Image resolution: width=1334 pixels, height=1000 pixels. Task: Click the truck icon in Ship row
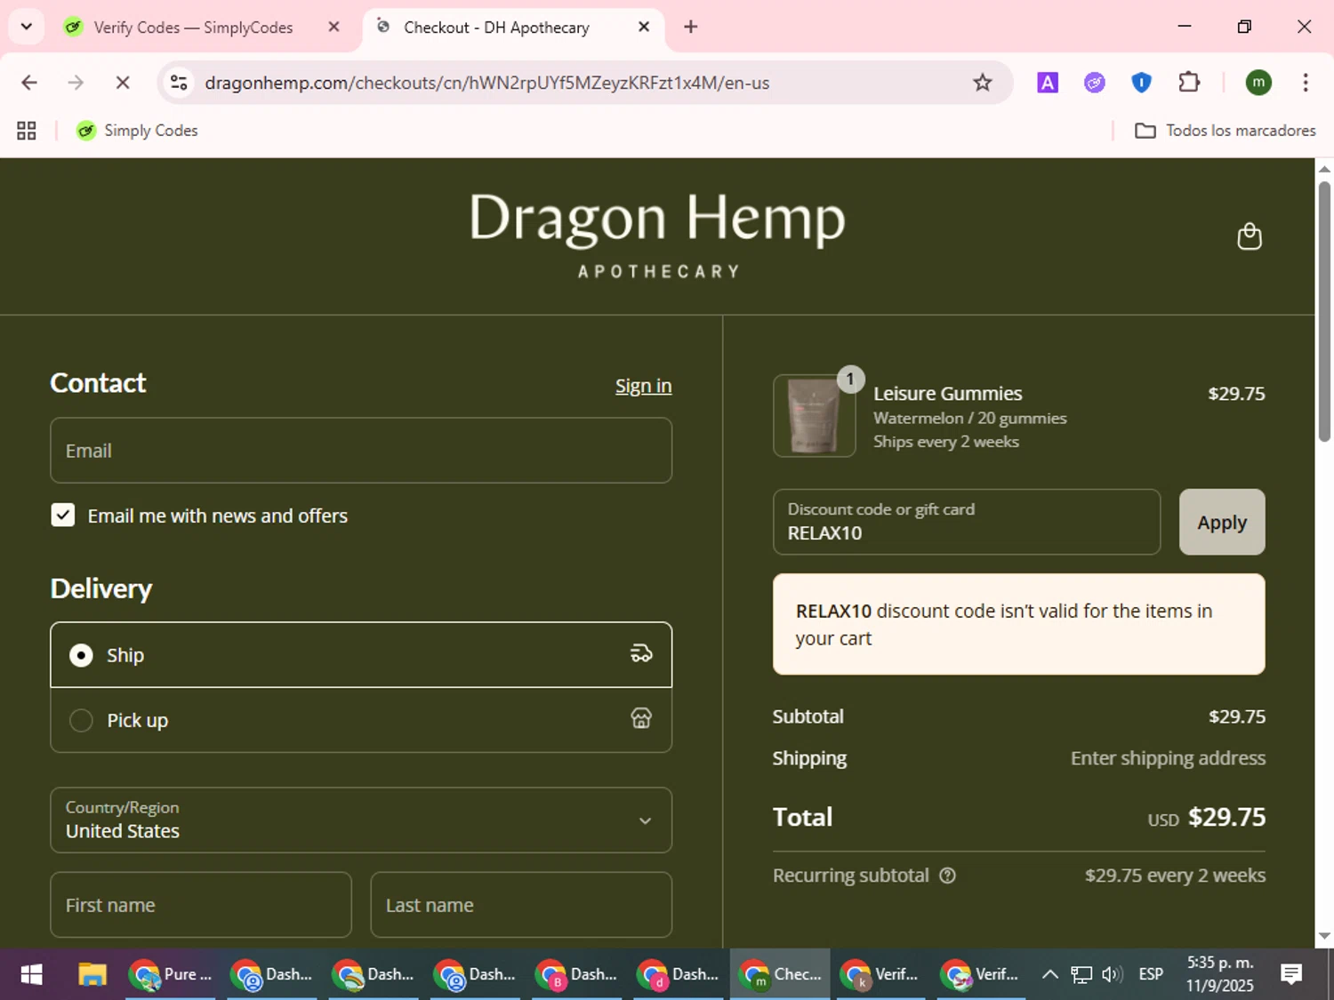pos(641,654)
